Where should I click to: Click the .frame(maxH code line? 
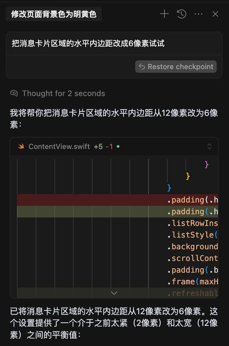click(x=193, y=281)
